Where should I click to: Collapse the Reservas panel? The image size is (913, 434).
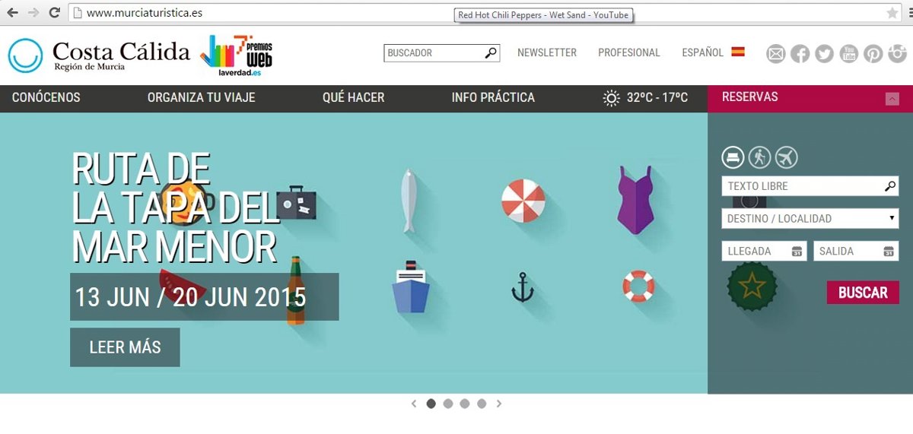[892, 99]
